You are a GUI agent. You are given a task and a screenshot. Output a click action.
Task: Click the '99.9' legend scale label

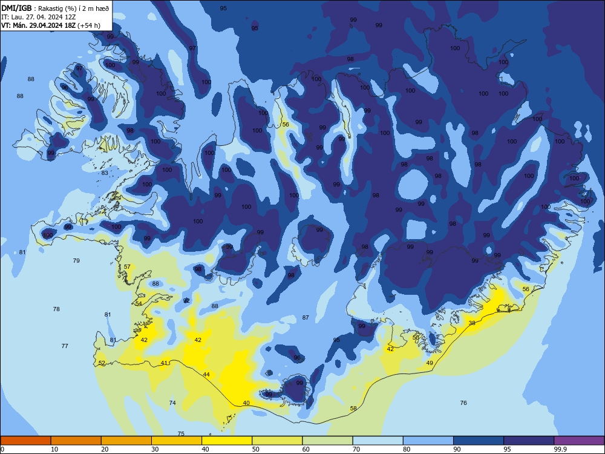(560, 449)
